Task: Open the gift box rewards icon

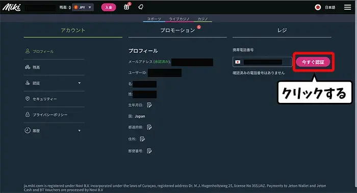Action: [x=126, y=7]
